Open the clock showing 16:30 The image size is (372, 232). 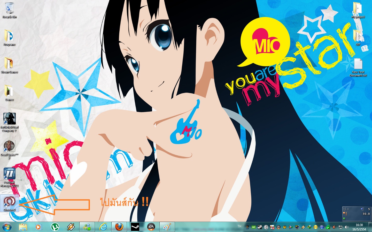click(359, 227)
